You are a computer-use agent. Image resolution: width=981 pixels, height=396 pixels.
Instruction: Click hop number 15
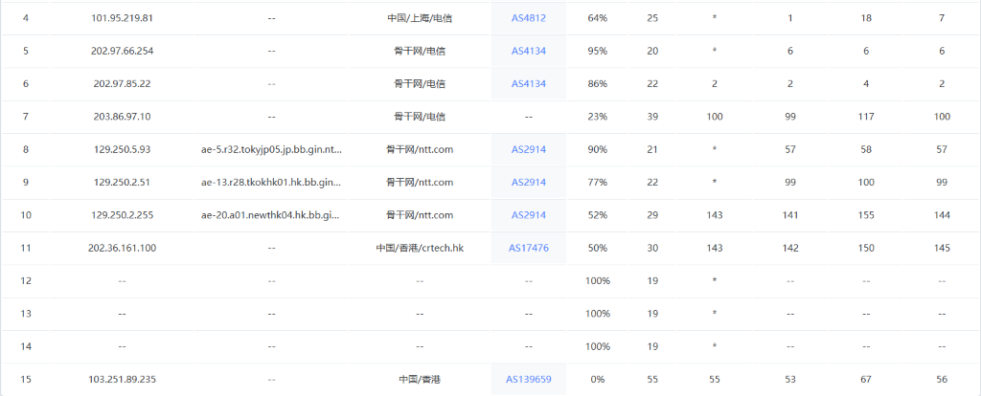(26, 379)
